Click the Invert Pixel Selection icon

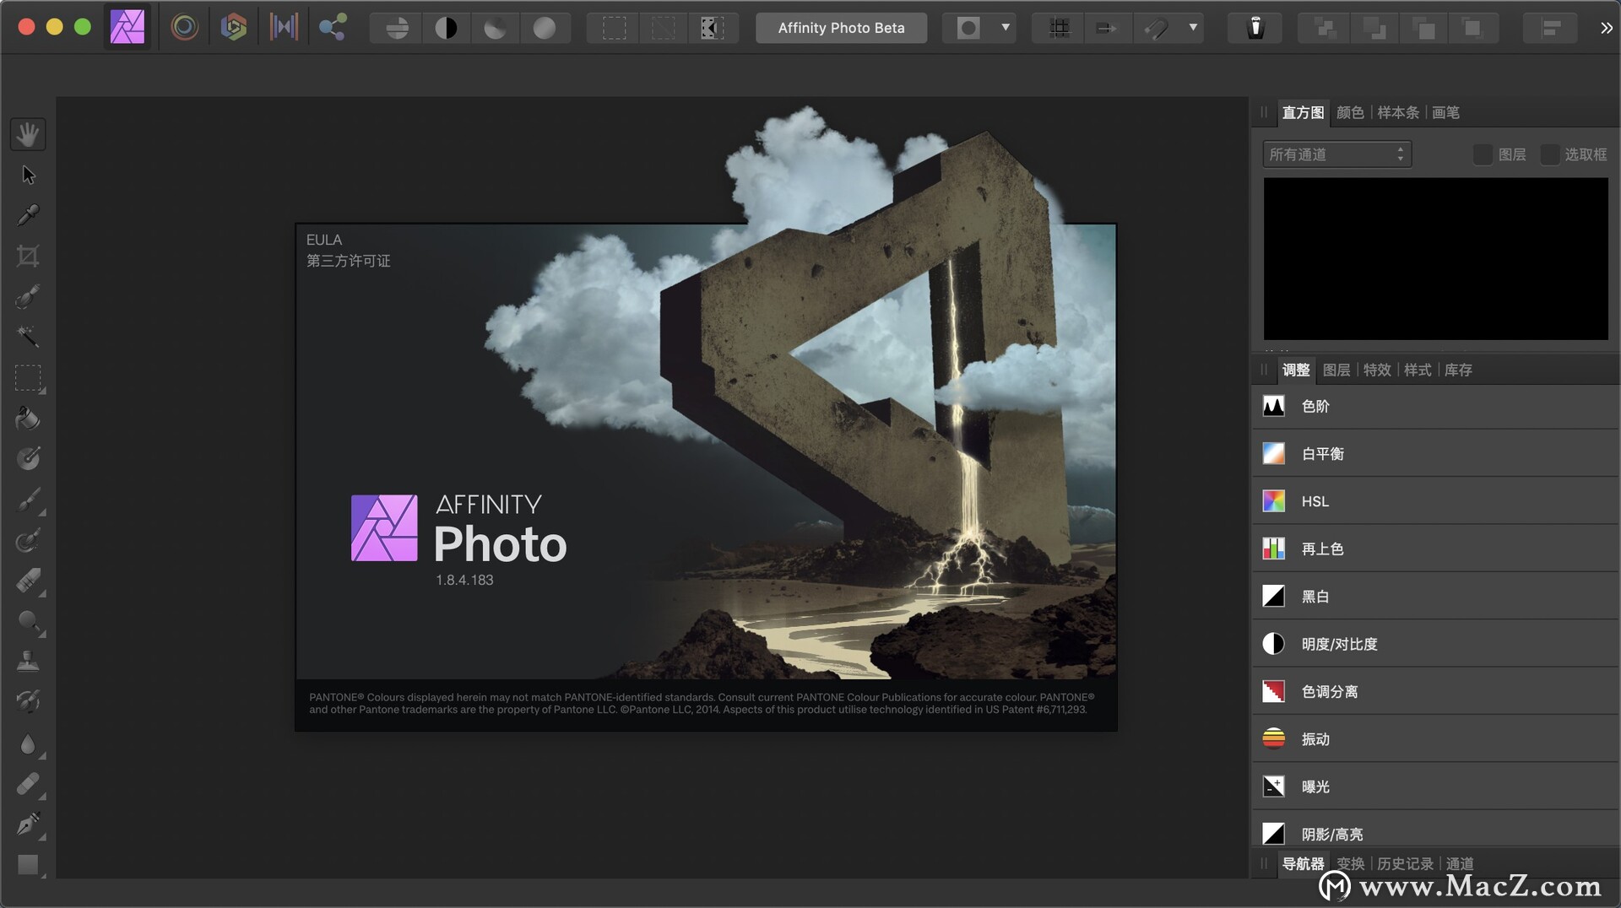713,28
